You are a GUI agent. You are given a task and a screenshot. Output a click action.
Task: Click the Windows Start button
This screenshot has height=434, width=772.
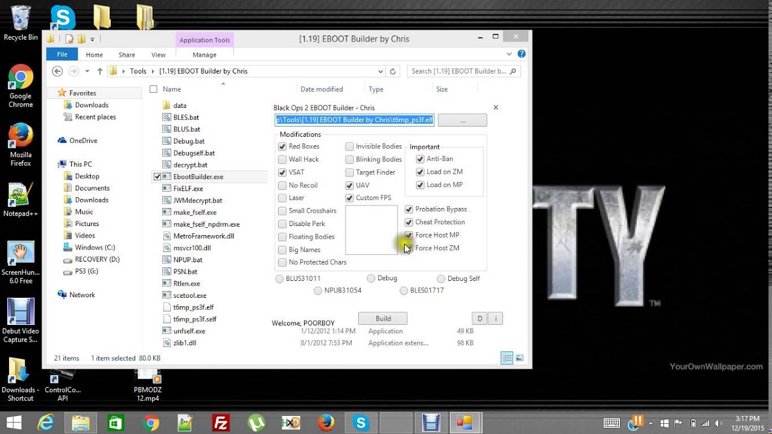pos(14,423)
